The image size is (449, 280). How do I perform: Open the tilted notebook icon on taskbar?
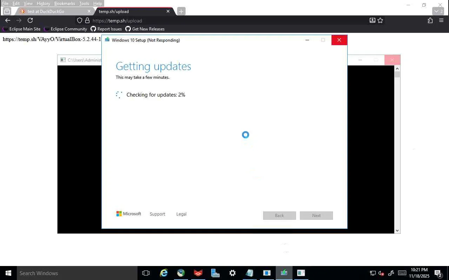[250, 273]
